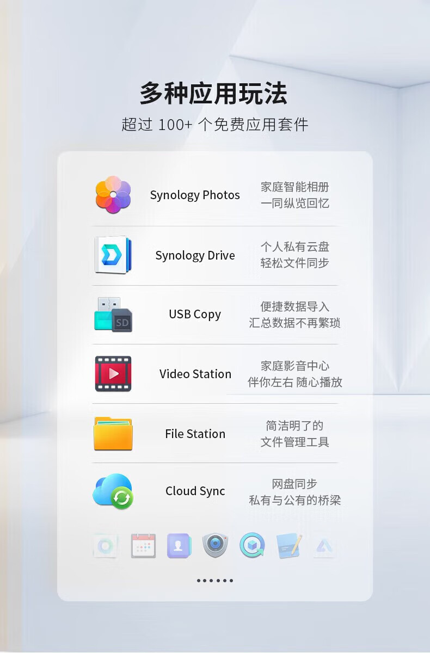Select the 轻松文件同步 text line

(295, 263)
